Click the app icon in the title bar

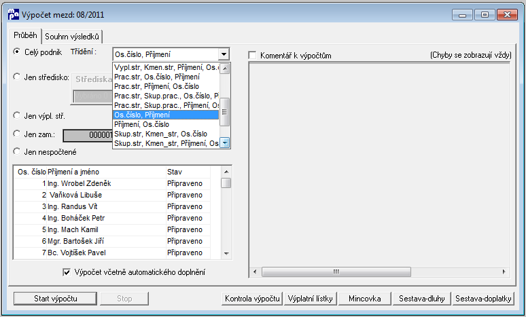point(13,14)
